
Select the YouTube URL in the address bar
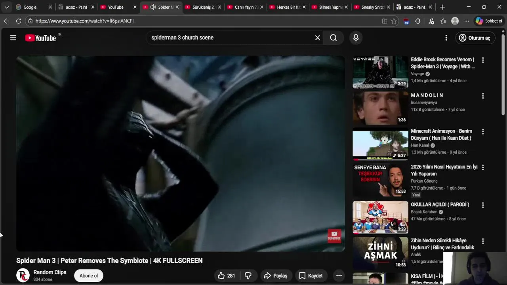(x=84, y=21)
